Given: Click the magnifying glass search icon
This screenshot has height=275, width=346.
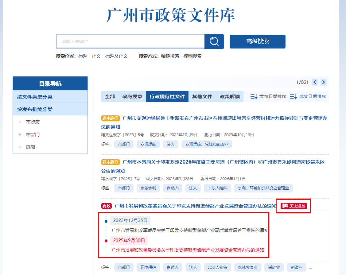Looking at the screenshot, I should click(x=214, y=41).
